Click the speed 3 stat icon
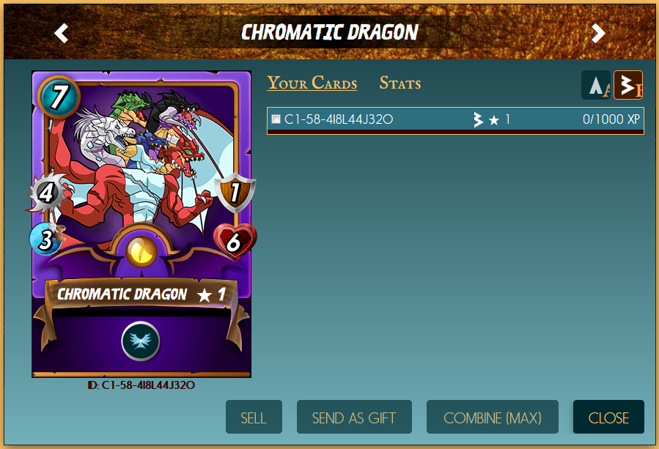The image size is (659, 449). pyautogui.click(x=45, y=239)
